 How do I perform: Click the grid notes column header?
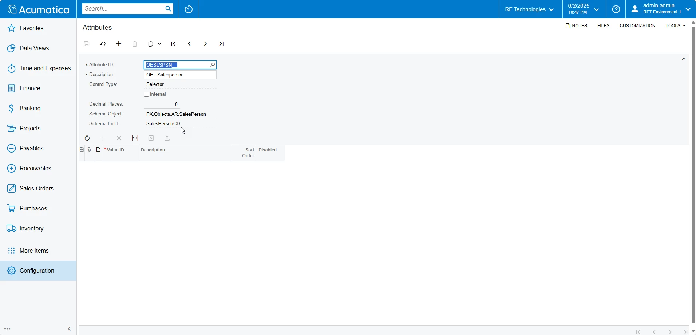98,150
